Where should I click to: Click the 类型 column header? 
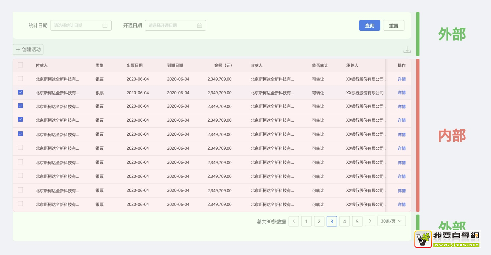click(100, 66)
